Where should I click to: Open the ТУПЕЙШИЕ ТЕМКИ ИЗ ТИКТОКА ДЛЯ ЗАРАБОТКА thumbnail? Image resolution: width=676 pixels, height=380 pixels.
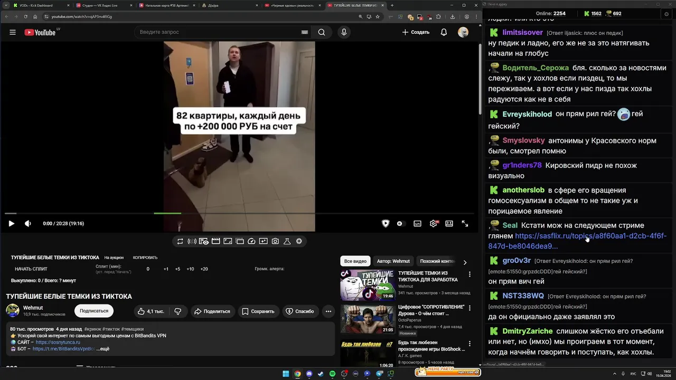(x=367, y=285)
